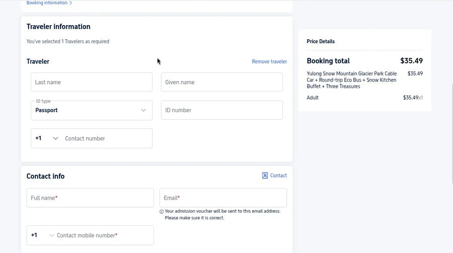This screenshot has height=253, width=453.
Task: Click 'You've selected 1 Travelers as required' text
Action: 68,41
